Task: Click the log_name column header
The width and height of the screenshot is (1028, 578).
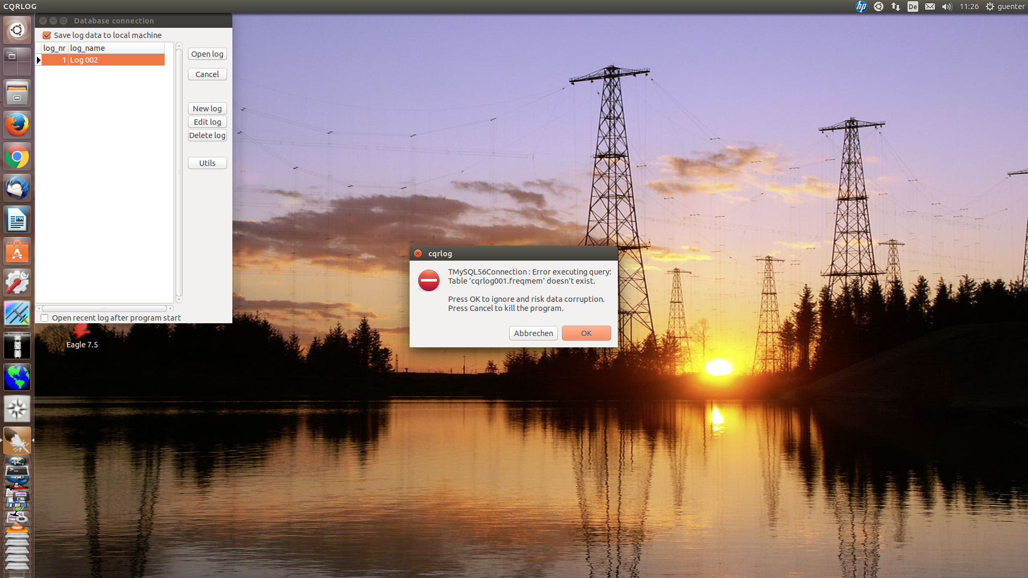Action: pyautogui.click(x=116, y=48)
